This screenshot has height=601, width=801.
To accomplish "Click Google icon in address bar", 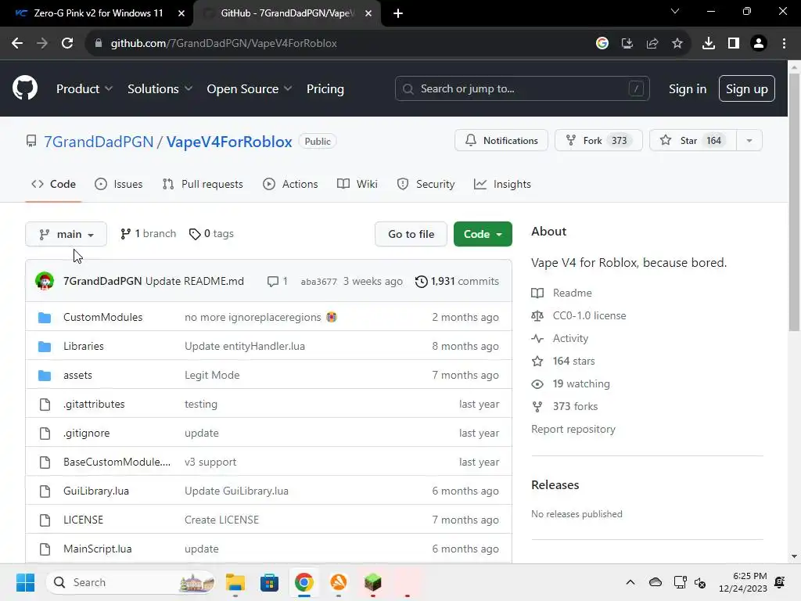I will 602,44.
